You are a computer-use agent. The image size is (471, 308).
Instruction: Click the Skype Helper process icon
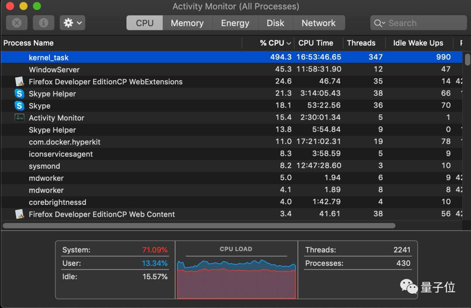19,94
